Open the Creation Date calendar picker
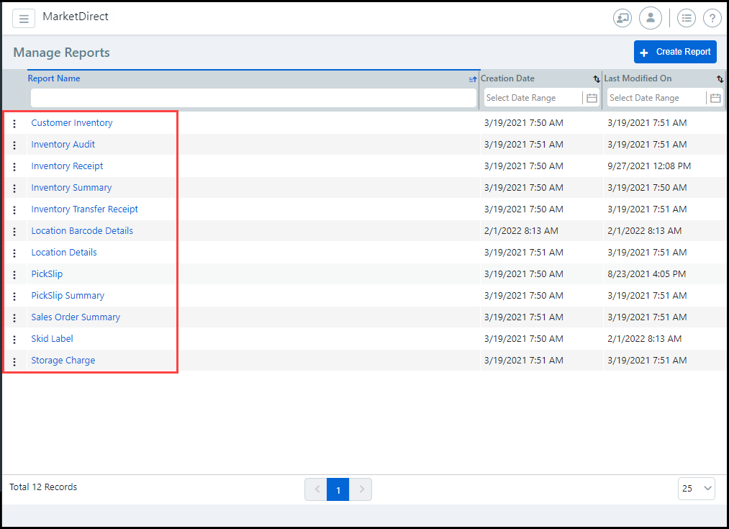 pyautogui.click(x=592, y=98)
